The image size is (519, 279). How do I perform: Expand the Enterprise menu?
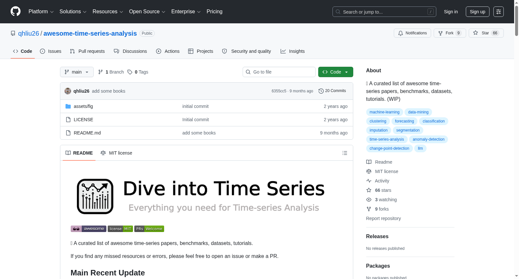186,12
